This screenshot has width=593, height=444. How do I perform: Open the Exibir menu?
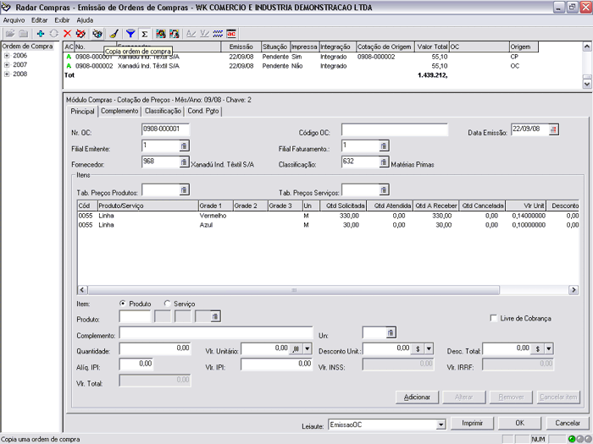(x=62, y=19)
